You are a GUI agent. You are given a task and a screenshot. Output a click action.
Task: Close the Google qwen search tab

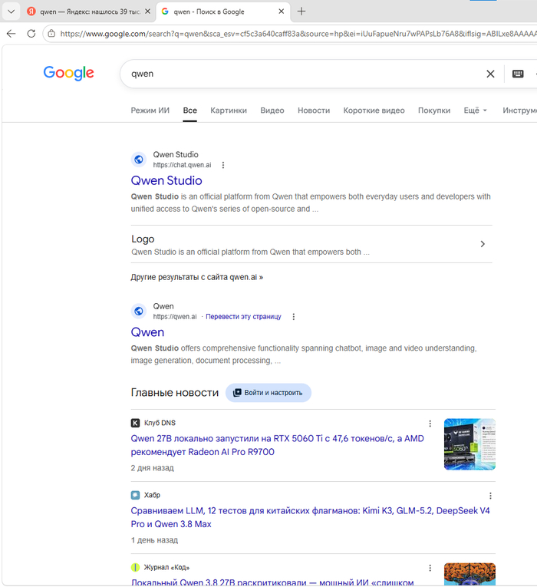[x=282, y=12]
